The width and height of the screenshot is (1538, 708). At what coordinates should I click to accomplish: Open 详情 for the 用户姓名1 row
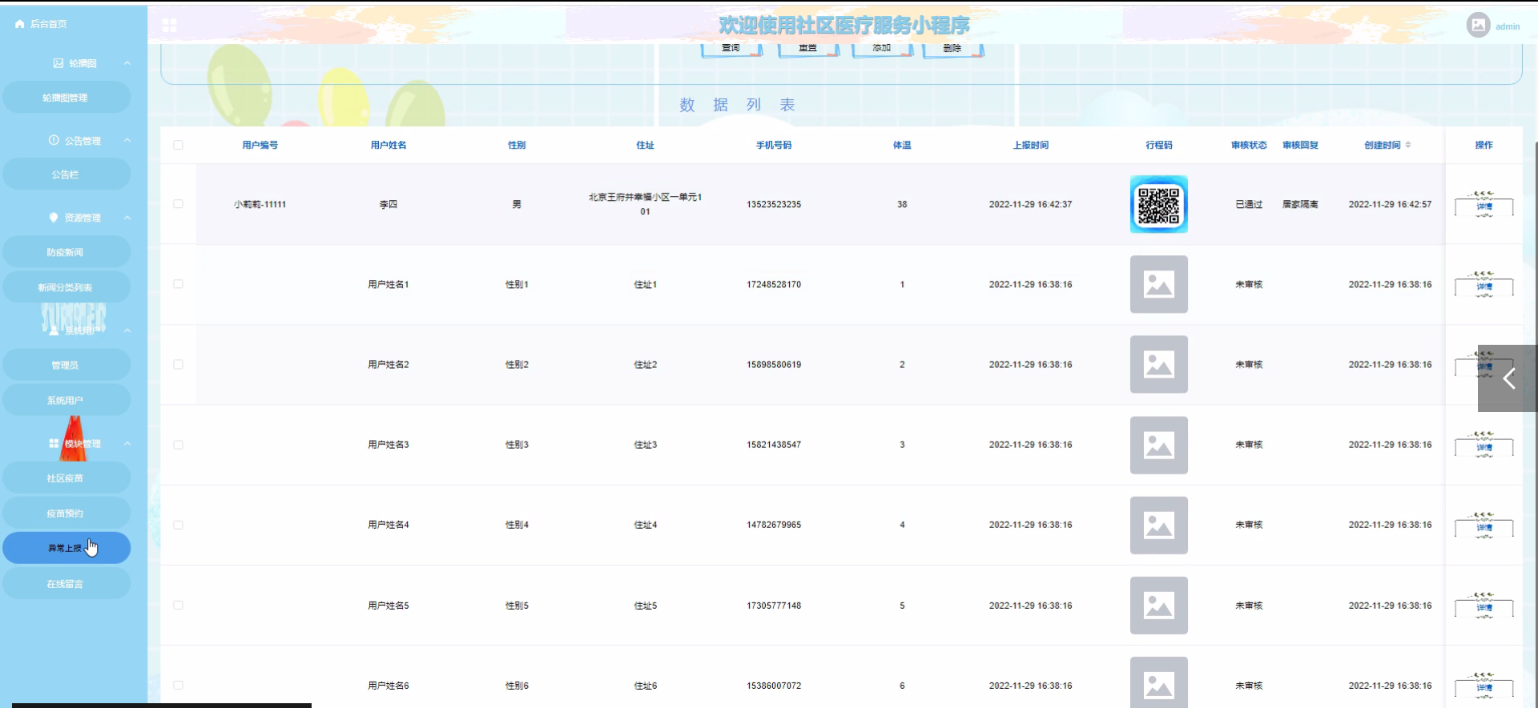click(1484, 286)
